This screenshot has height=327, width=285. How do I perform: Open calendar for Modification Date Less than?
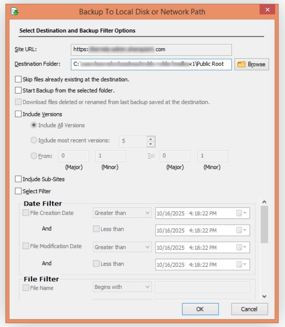(241, 264)
